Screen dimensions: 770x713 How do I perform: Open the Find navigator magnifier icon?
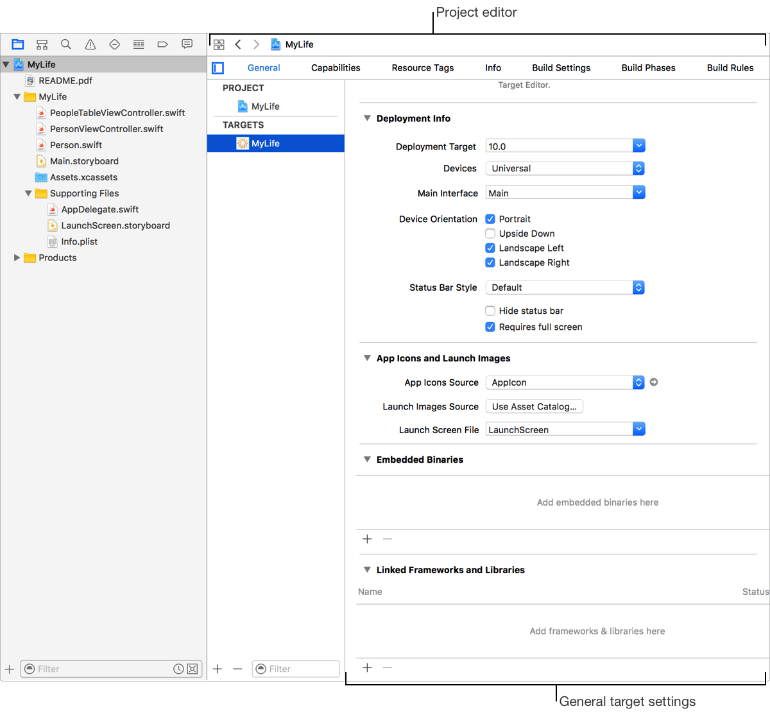(66, 44)
